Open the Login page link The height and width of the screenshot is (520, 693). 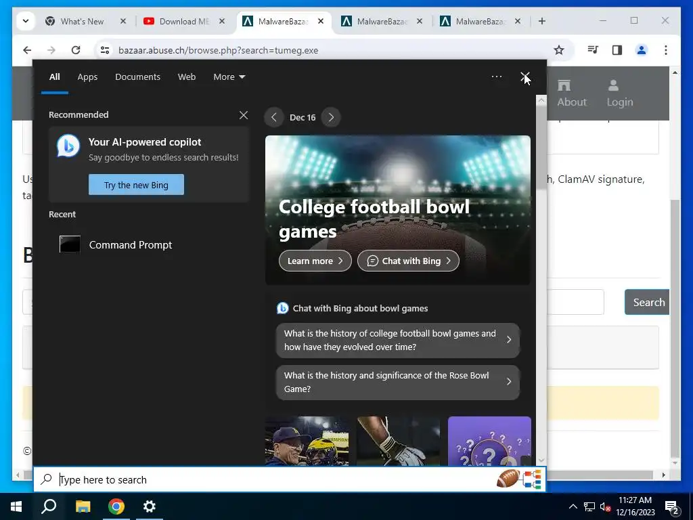pos(620,93)
